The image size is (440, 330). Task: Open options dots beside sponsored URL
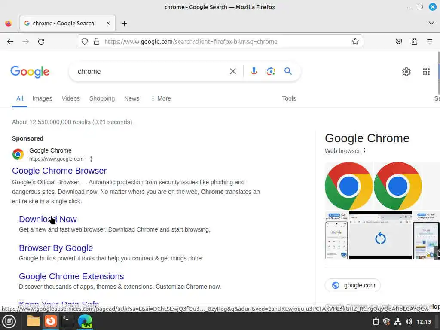point(91,159)
